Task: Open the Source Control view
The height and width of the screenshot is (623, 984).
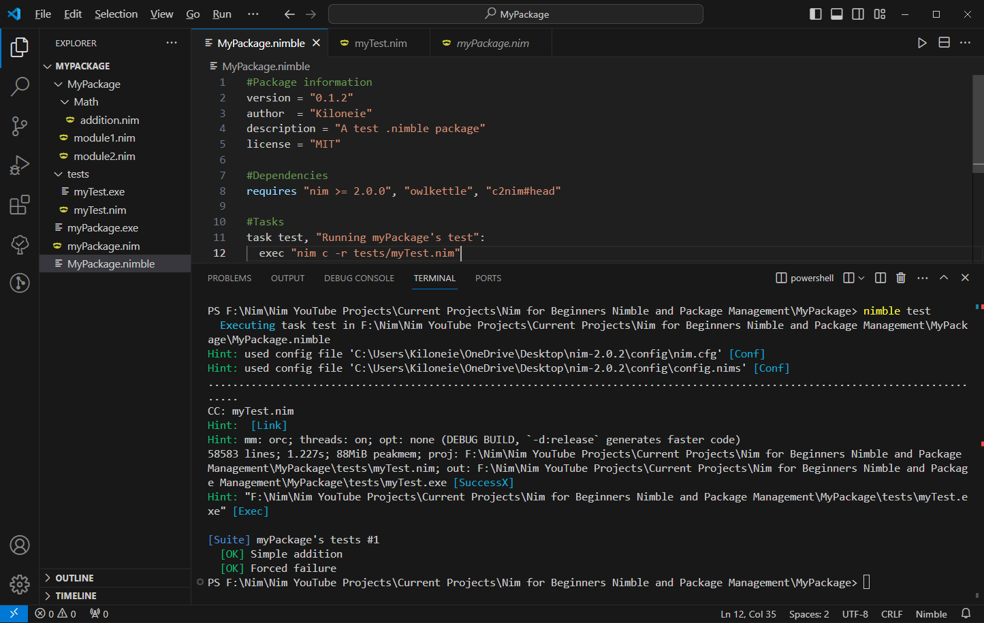Action: (x=20, y=126)
